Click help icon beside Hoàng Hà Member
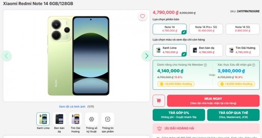This screenshot has height=138, width=262. (x=205, y=65)
